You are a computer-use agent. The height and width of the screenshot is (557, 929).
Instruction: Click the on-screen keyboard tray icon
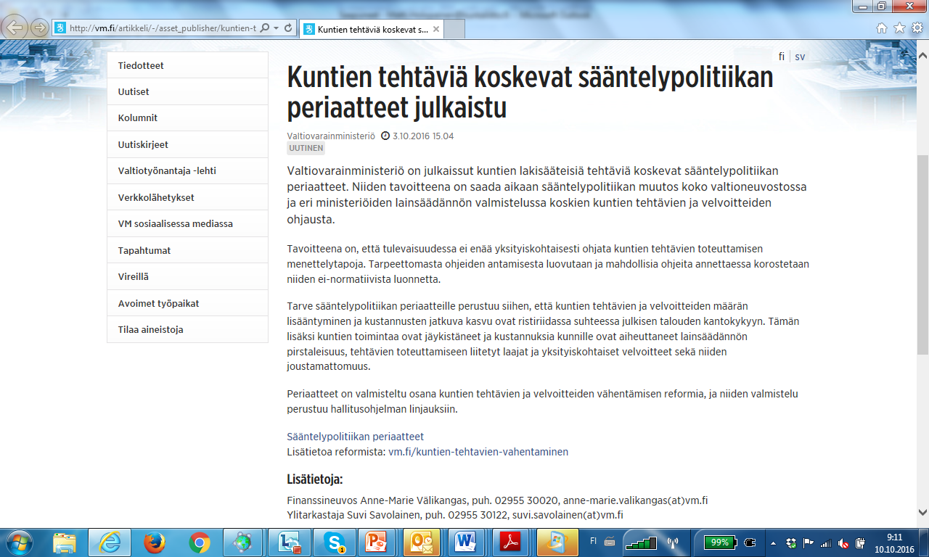610,542
